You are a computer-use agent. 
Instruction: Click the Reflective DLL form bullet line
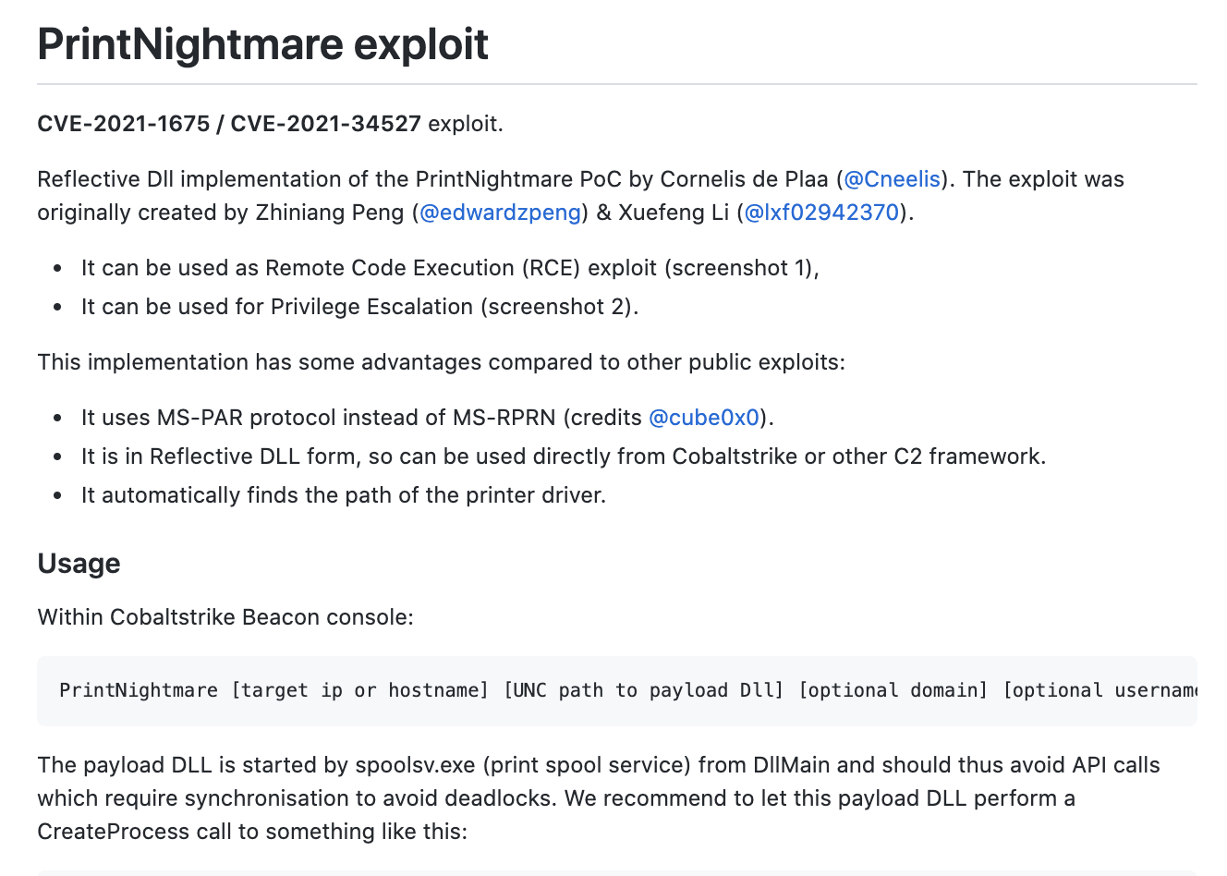[x=563, y=456]
